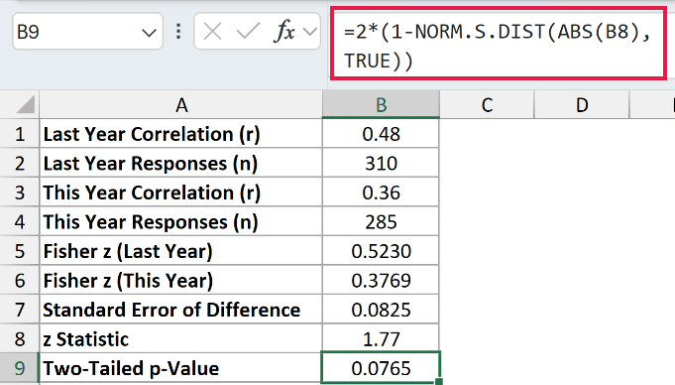Image resolution: width=675 pixels, height=385 pixels.
Task: Click the Name Box showing B9
Action: (x=87, y=32)
